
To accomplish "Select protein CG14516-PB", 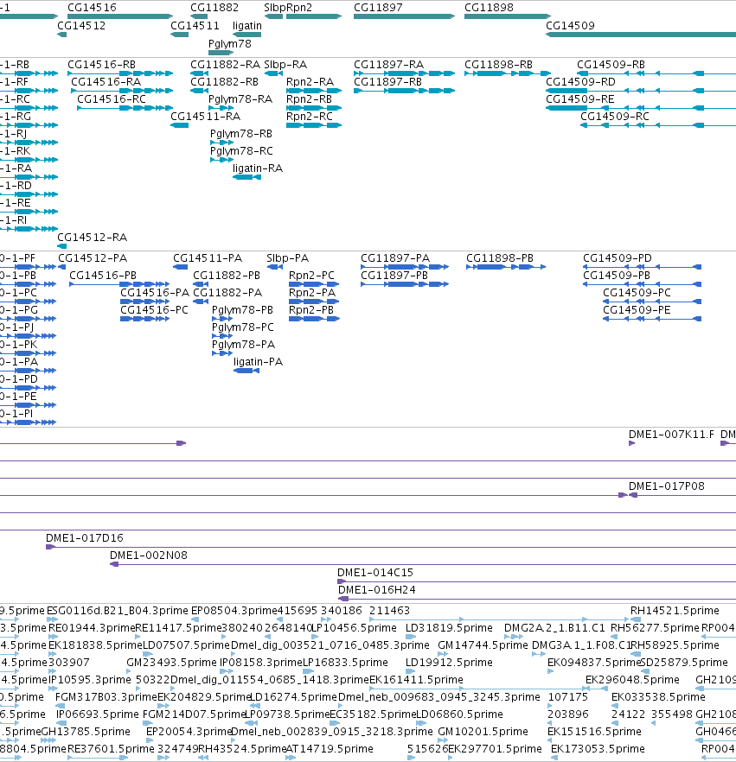I will pyautogui.click(x=103, y=276).
